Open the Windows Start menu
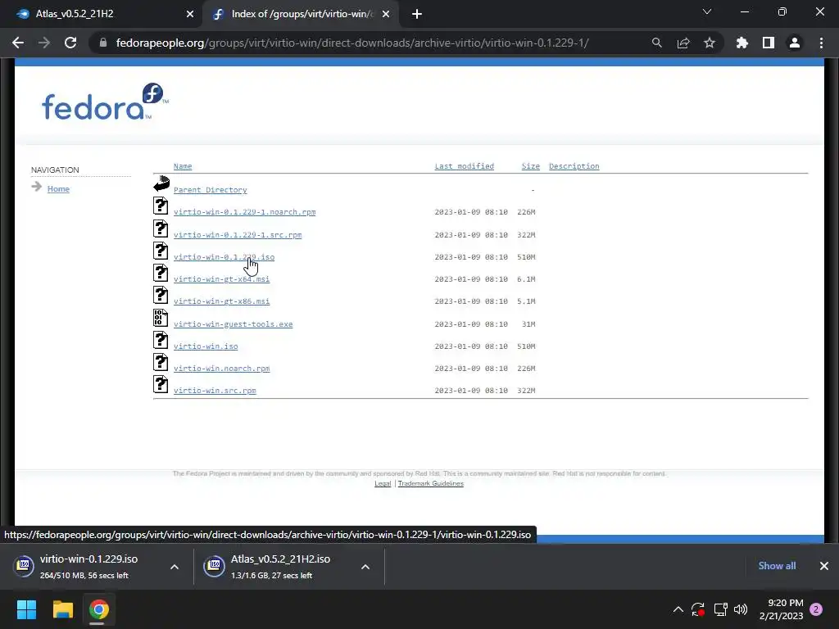The height and width of the screenshot is (629, 839). pyautogui.click(x=26, y=609)
